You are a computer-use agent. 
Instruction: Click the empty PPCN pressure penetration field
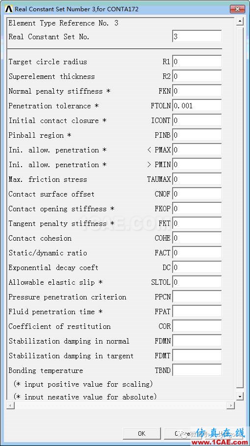tap(197, 297)
